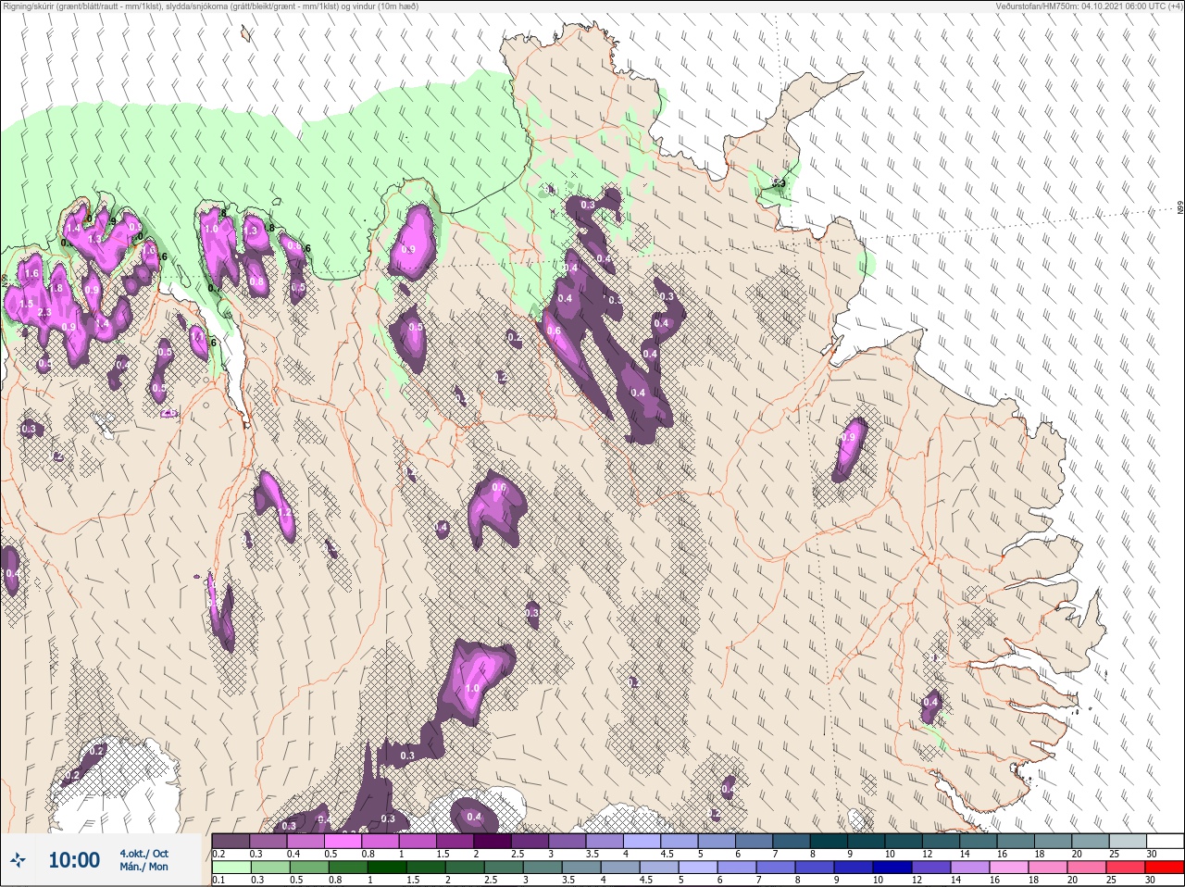Select the lightest green 0.1 rain legend swatch
The image size is (1185, 887).
coord(231,868)
